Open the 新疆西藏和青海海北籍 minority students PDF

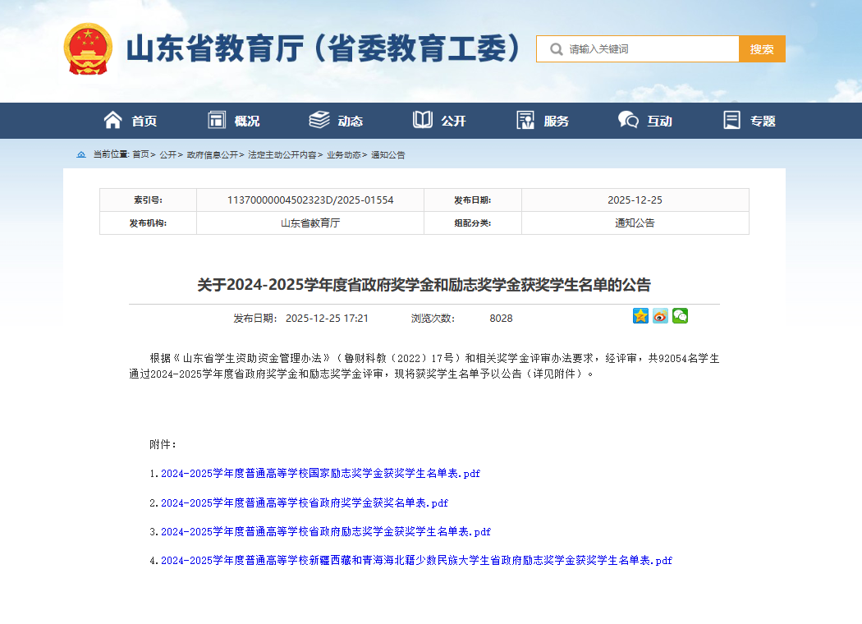tap(415, 560)
